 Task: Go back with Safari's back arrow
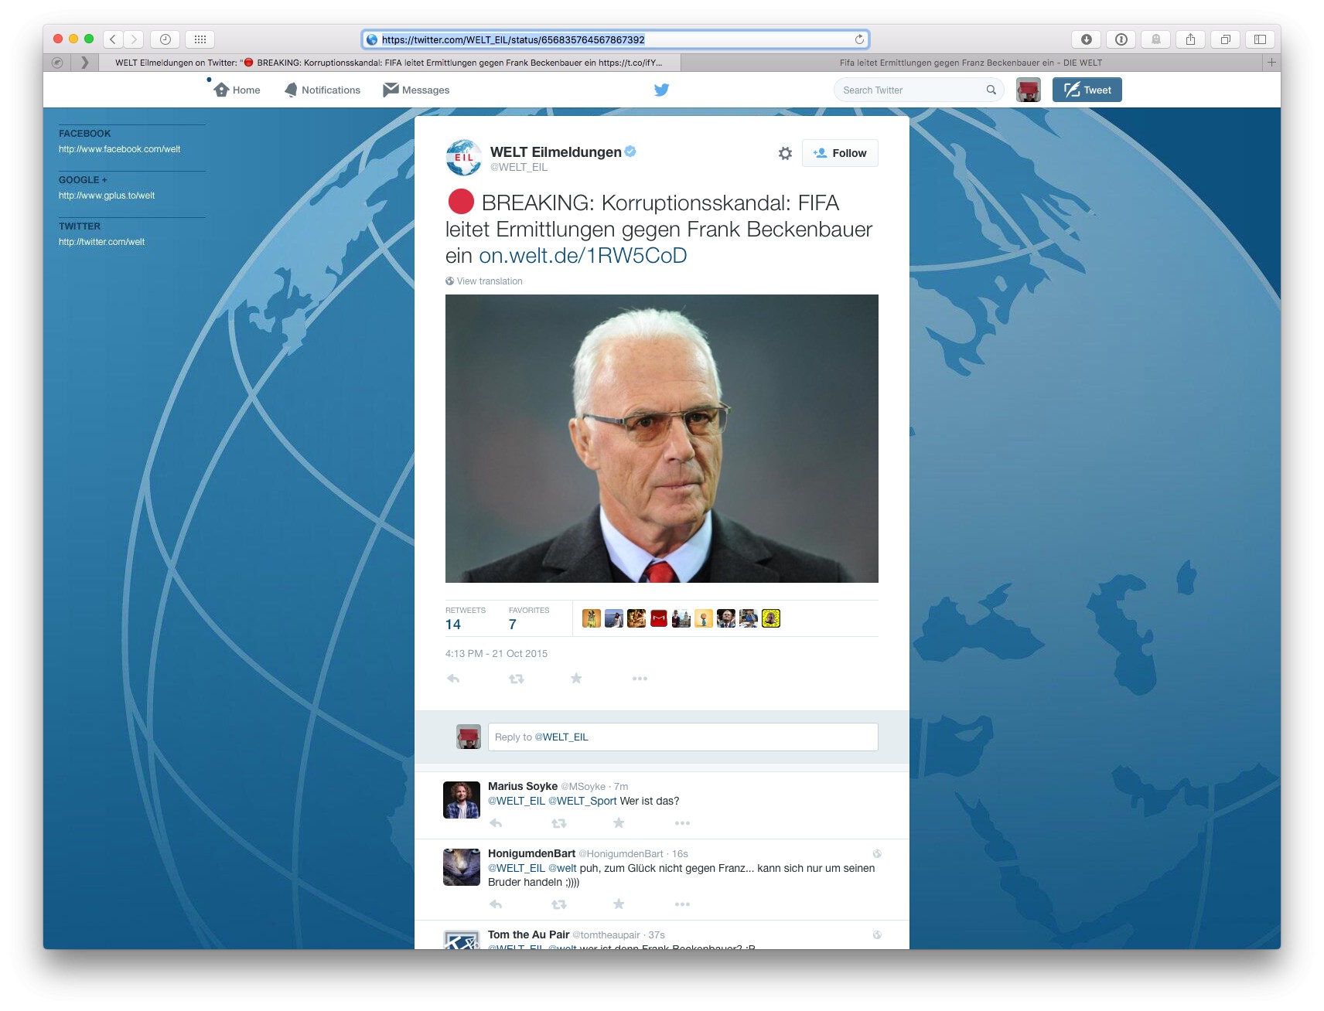[x=113, y=39]
